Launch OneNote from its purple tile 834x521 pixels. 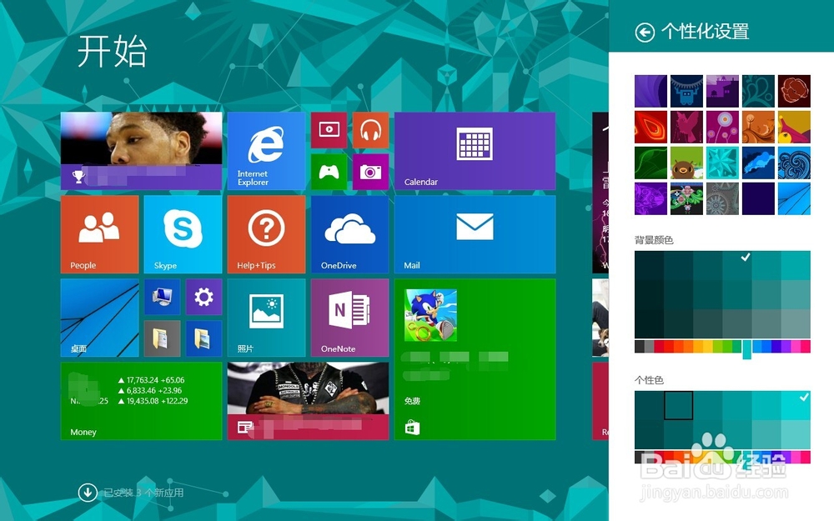tap(349, 318)
